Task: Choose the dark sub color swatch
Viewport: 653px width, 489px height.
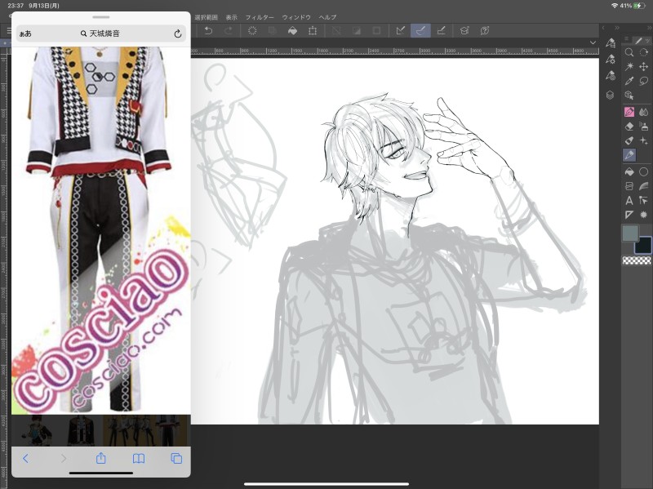Action: click(642, 245)
